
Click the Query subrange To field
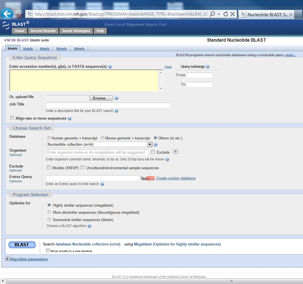point(200,84)
